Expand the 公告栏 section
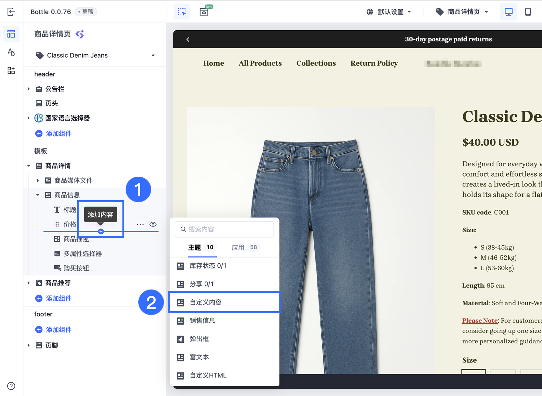This screenshot has height=396, width=542. (28, 89)
